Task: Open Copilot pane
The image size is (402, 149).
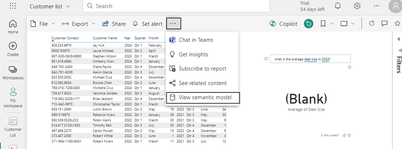Action: [x=283, y=24]
